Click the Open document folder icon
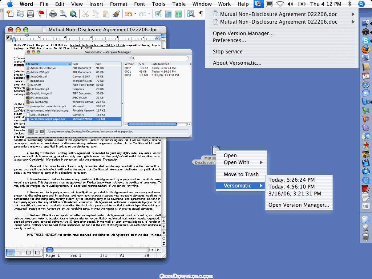 [20, 14]
